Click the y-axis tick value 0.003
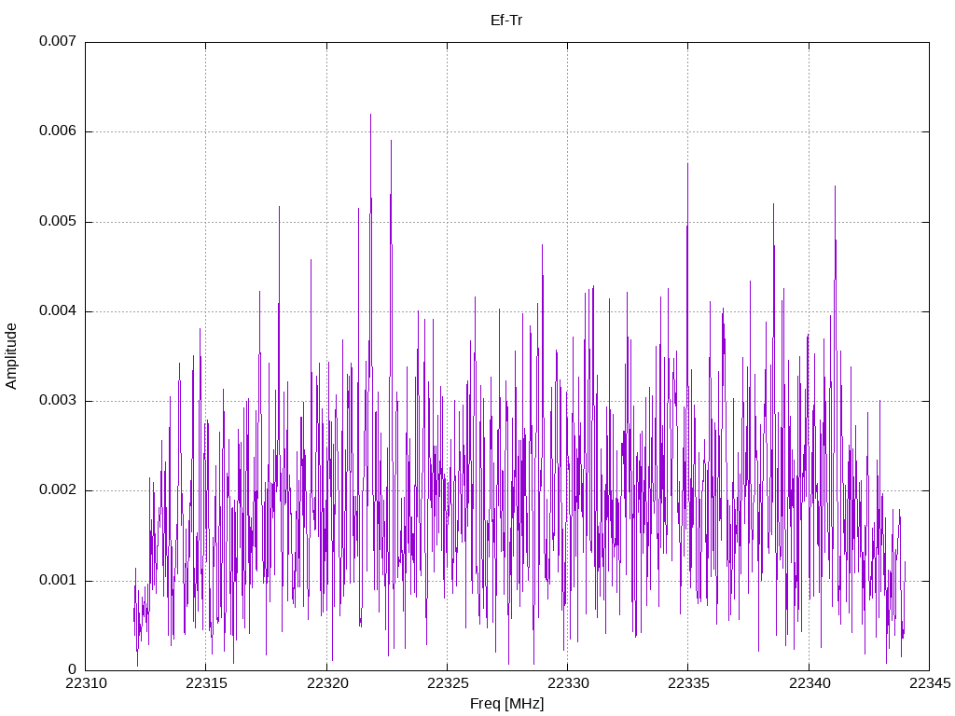 tap(58, 400)
